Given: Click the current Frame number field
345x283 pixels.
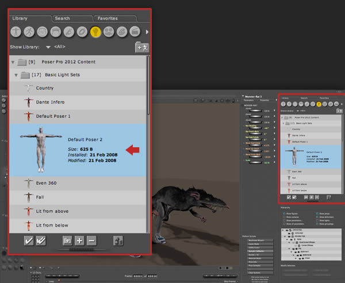Looking at the screenshot, I should click(x=138, y=276).
